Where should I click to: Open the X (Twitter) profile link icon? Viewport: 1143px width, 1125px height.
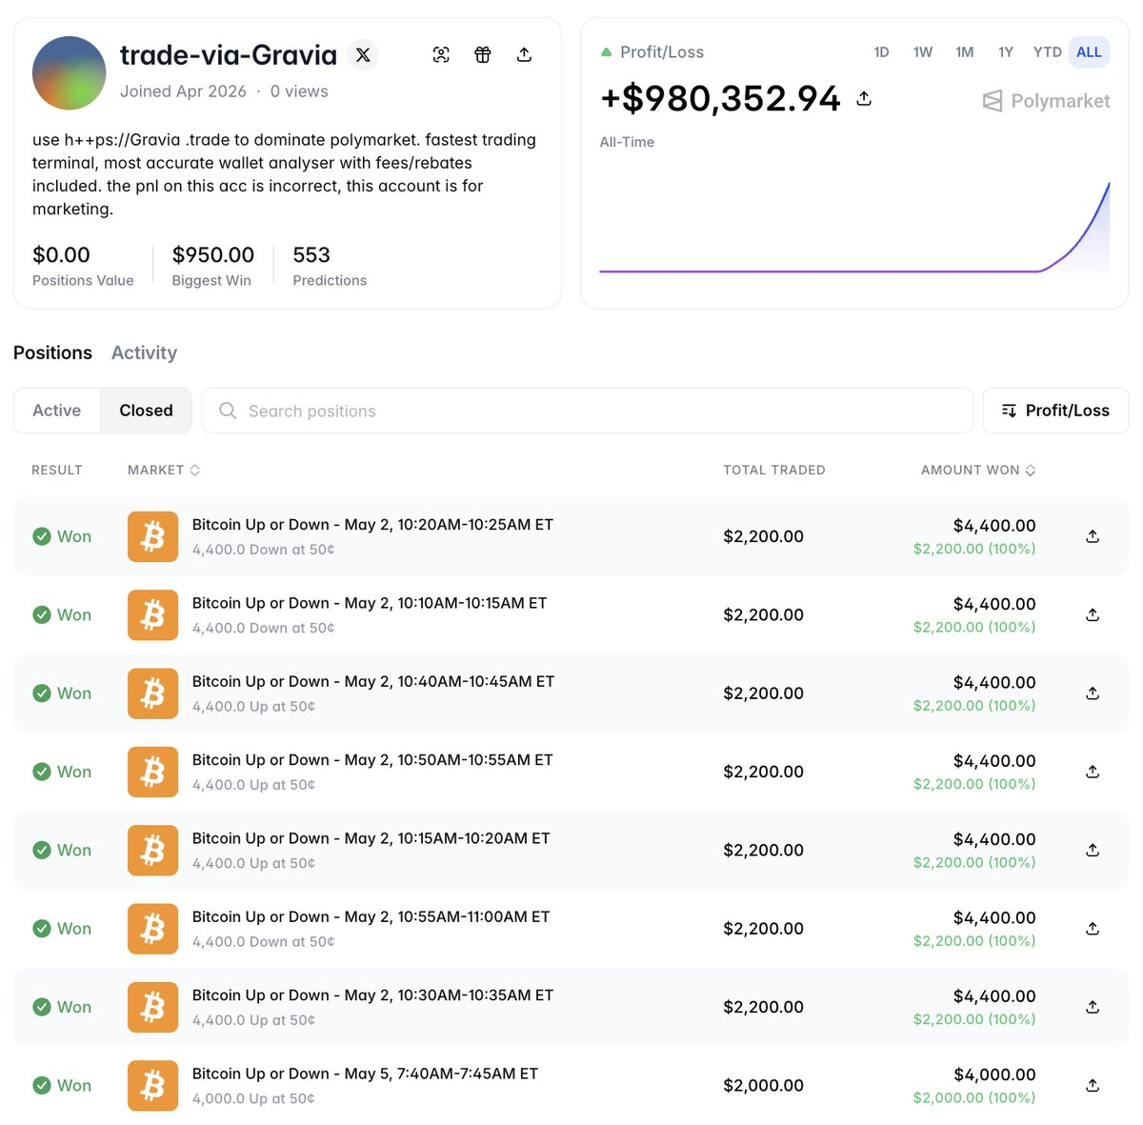363,55
